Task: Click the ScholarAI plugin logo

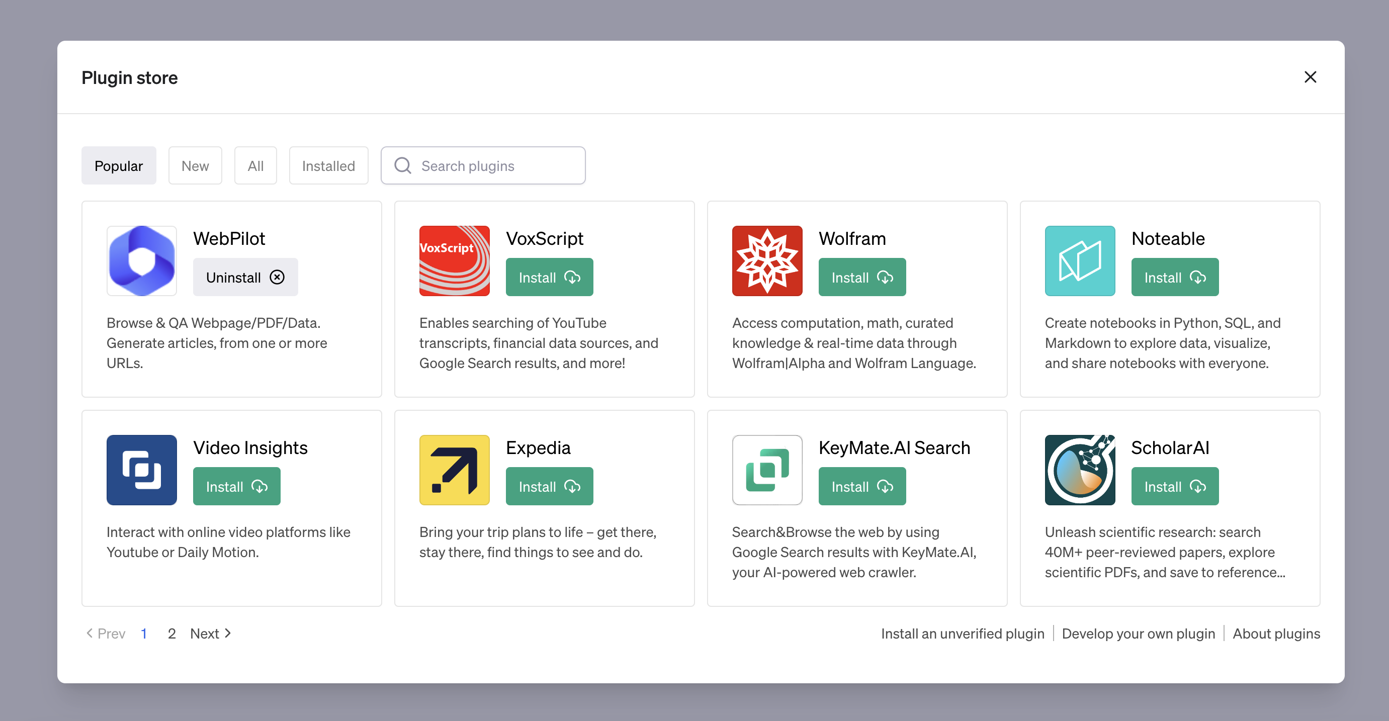Action: pyautogui.click(x=1080, y=470)
